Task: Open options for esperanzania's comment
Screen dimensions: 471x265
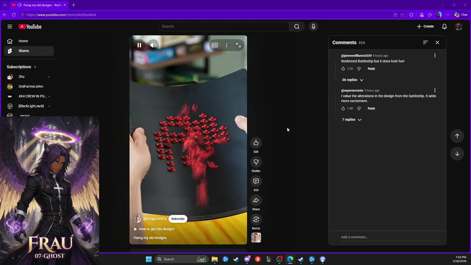Action: click(435, 91)
